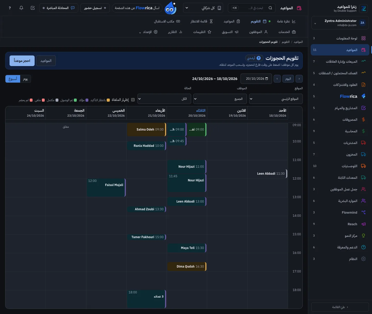Open the Reception Desk tab
This screenshot has width=372, height=314.
167,21
